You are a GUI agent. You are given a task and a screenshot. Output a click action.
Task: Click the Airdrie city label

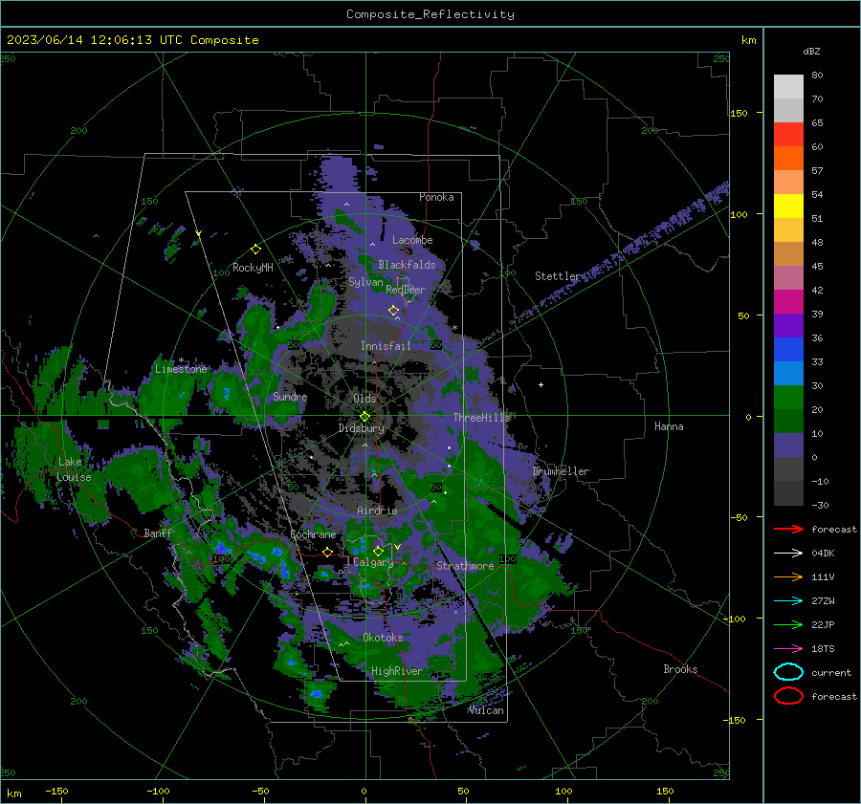[x=377, y=511]
